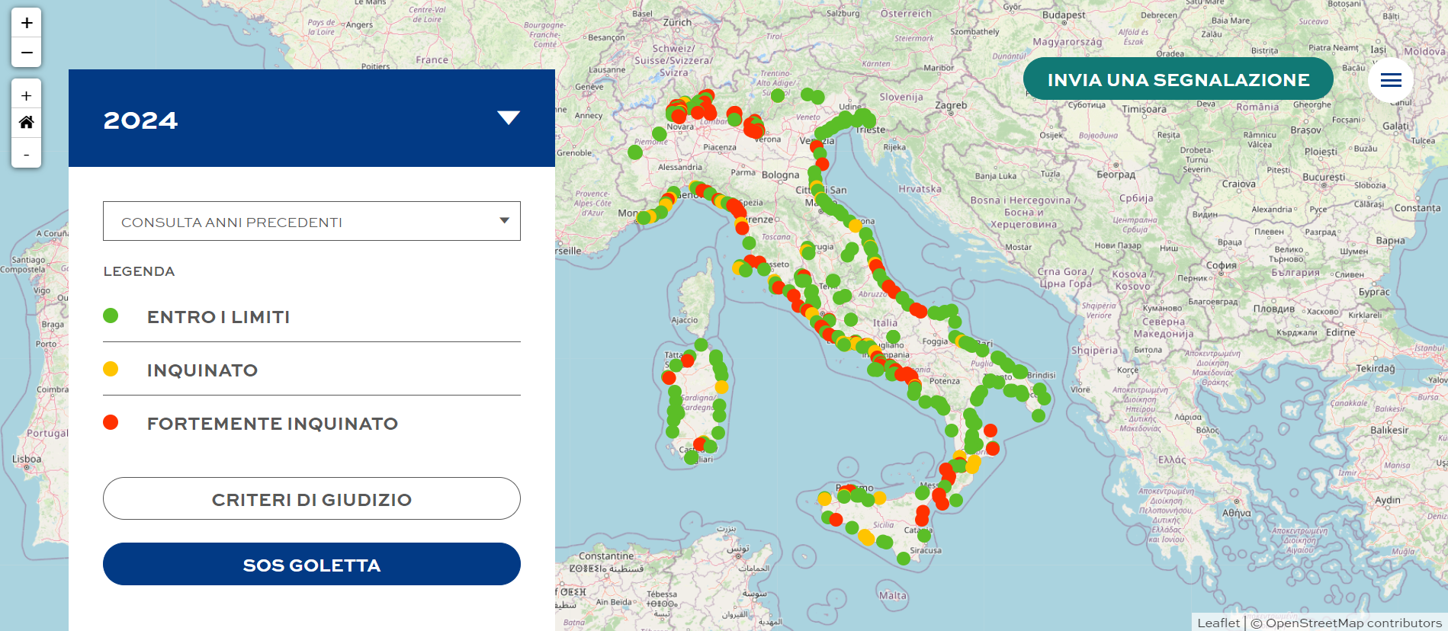This screenshot has width=1448, height=631.
Task: Collapse the 2024 panel with the white triangle
Action: [x=509, y=117]
